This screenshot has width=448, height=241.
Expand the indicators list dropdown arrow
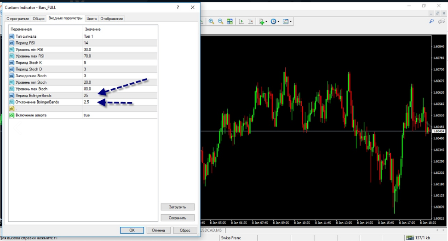266,22
